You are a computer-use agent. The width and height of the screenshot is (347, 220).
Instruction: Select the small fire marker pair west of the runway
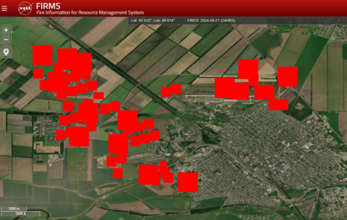171,90
